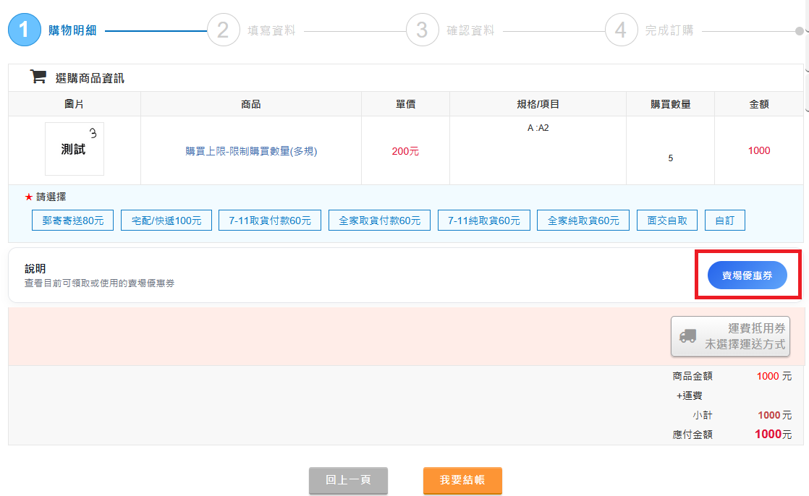Pick 7-11純取貨60元 shipping option
Image resolution: width=809 pixels, height=496 pixels.
click(483, 221)
